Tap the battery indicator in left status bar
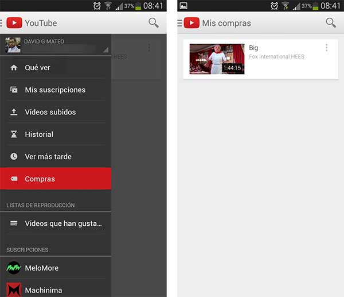Viewport: 344px width, 297px height. (138, 6)
